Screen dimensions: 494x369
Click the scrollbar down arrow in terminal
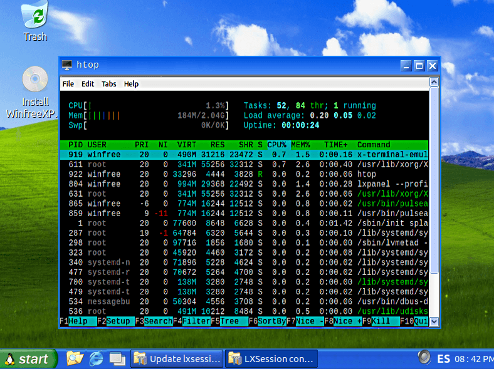(x=434, y=321)
